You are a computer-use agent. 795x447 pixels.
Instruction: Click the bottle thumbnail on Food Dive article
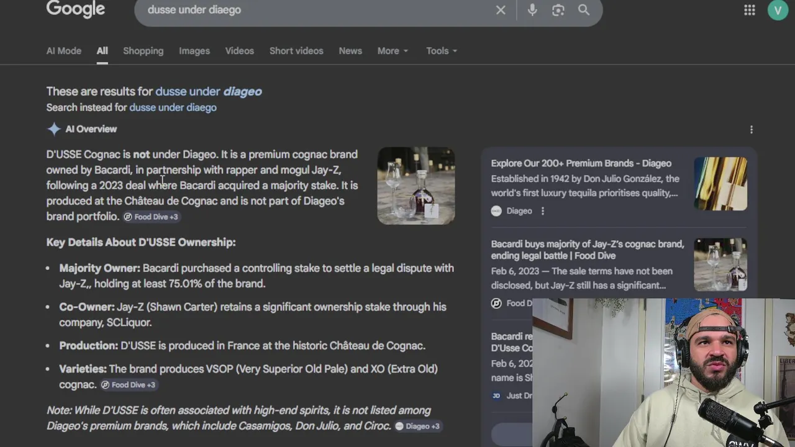pos(720,264)
